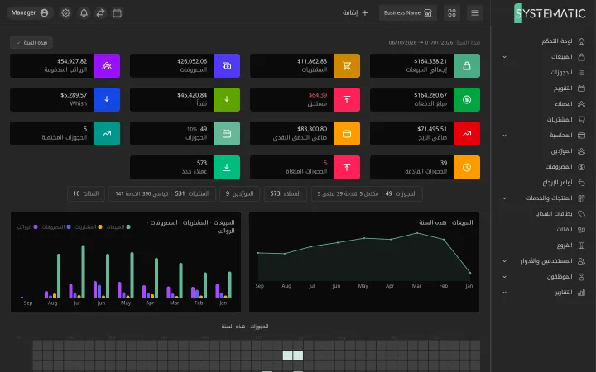Screen dimensions: 596x372
Task: Expand the المحاسبة sidebar submenu chevron
Action: [504, 136]
